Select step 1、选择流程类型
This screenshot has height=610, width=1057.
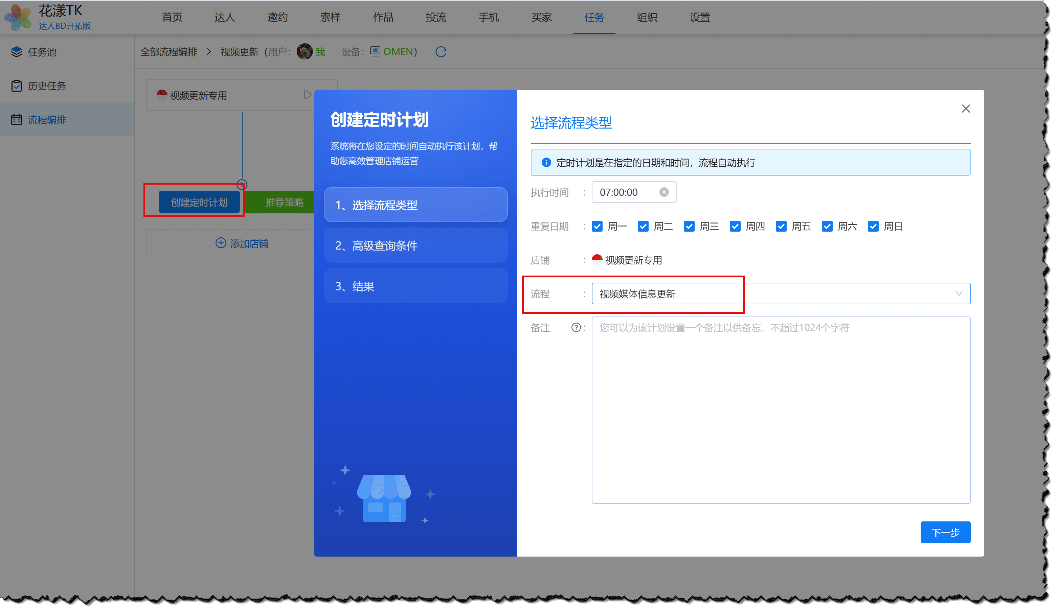(x=415, y=205)
